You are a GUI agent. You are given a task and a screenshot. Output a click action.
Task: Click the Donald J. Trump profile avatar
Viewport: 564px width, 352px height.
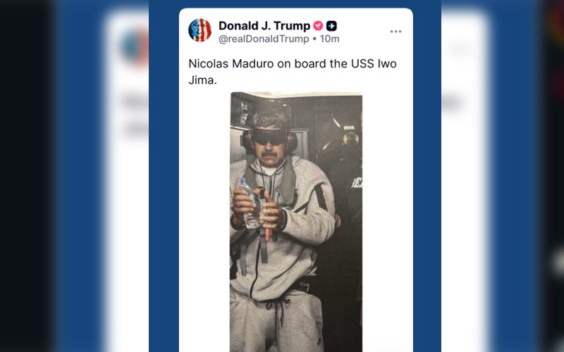pyautogui.click(x=200, y=30)
